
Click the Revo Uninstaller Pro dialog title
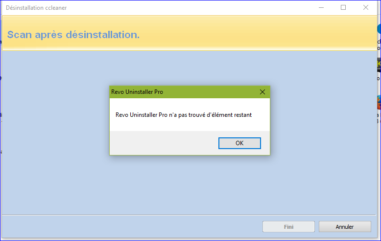(x=137, y=92)
